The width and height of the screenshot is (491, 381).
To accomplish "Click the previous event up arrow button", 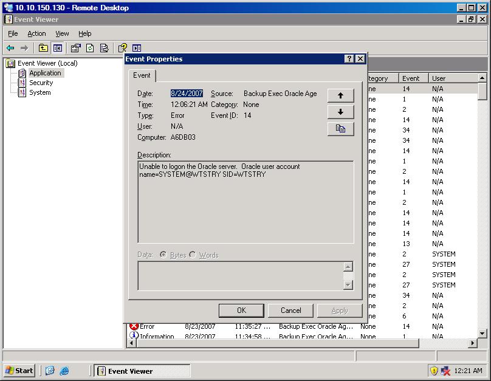I will (340, 95).
